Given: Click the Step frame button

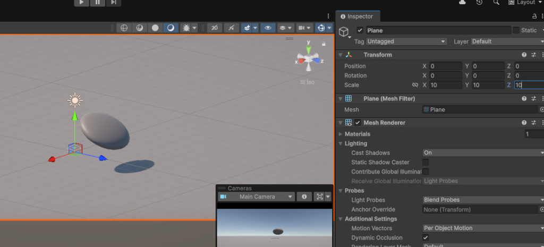Looking at the screenshot, I should [x=113, y=3].
